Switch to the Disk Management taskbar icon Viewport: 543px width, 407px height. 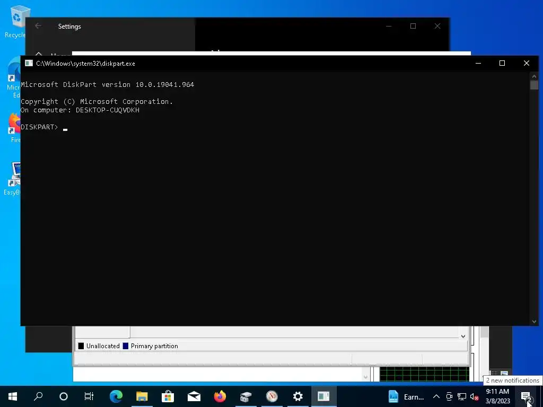tap(246, 396)
